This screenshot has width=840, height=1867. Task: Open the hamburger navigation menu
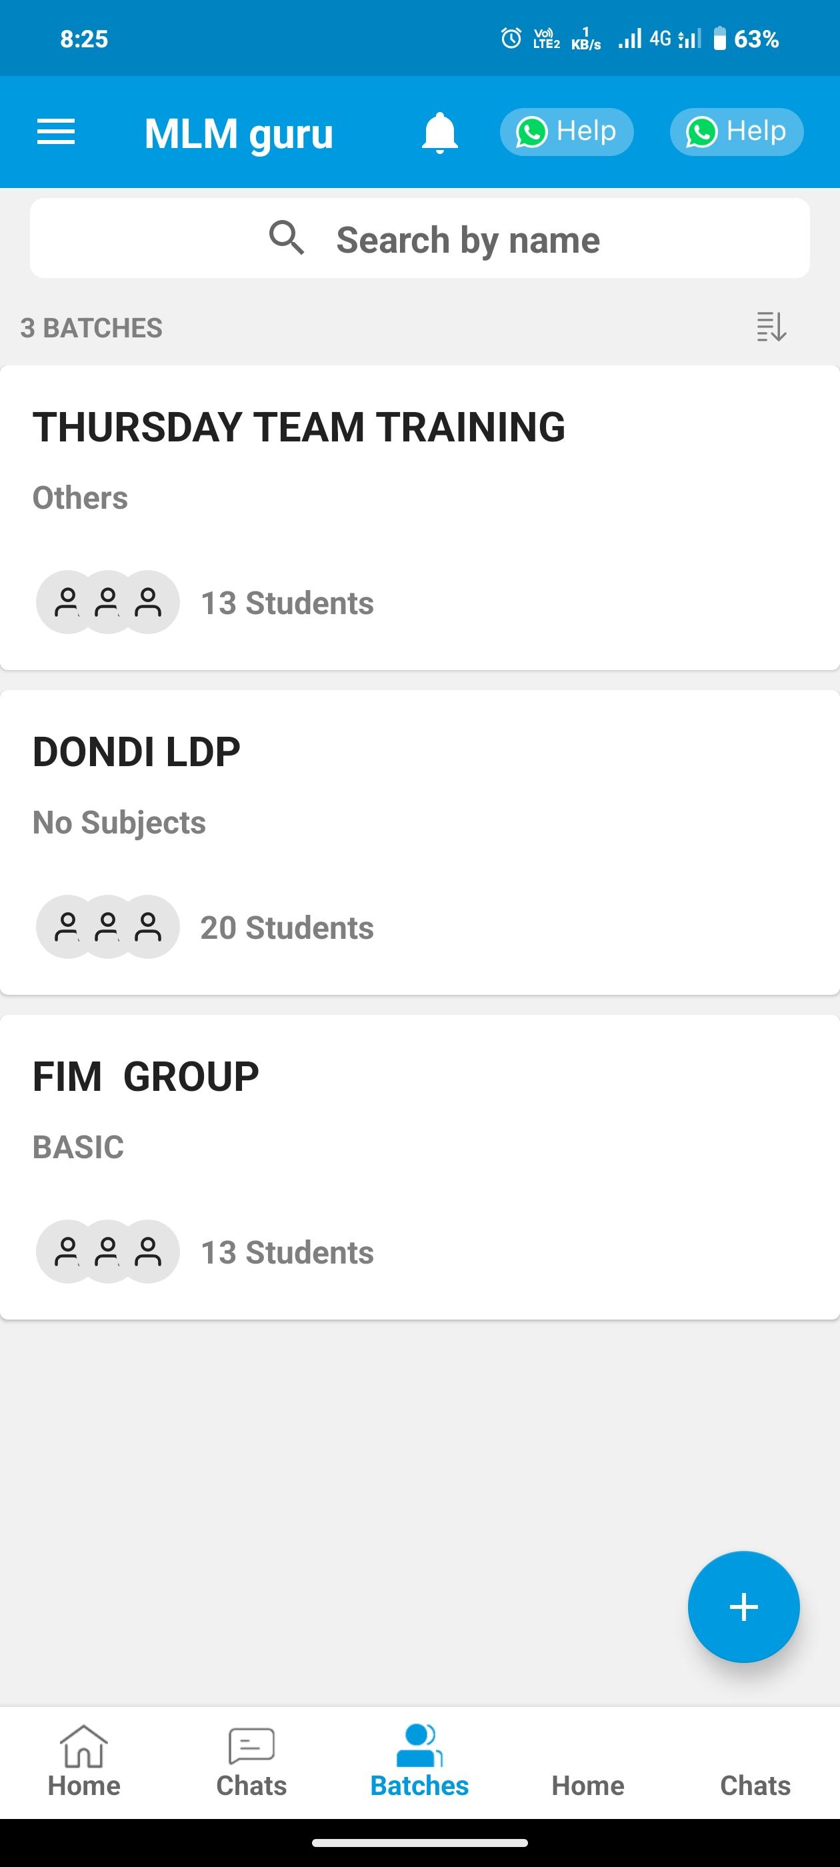tap(56, 132)
